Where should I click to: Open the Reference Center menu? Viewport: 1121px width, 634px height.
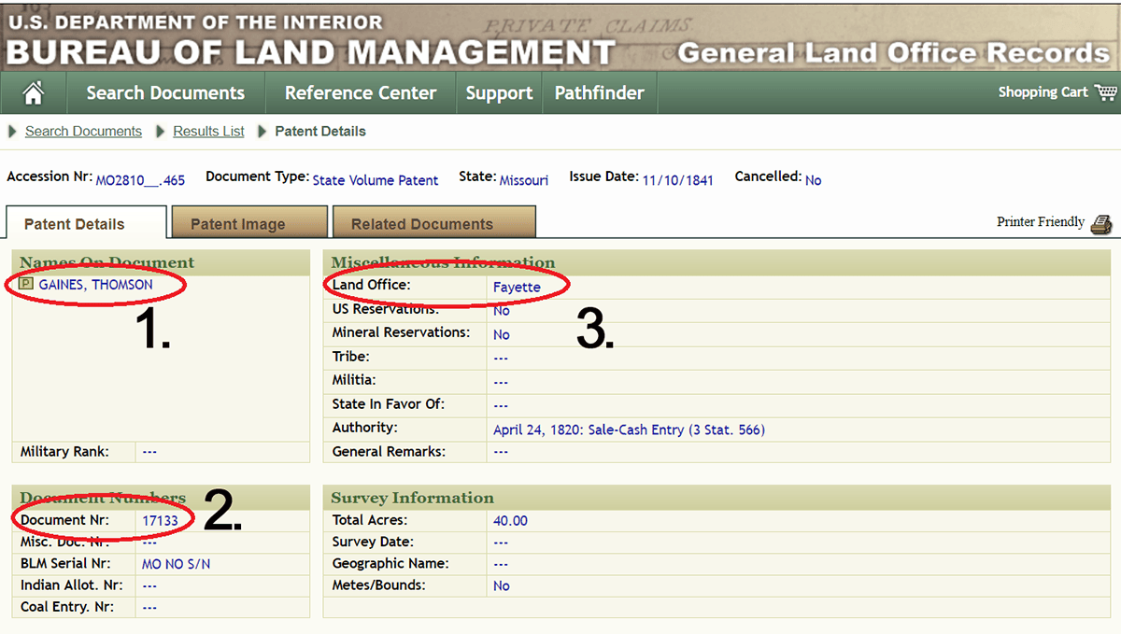pyautogui.click(x=361, y=93)
